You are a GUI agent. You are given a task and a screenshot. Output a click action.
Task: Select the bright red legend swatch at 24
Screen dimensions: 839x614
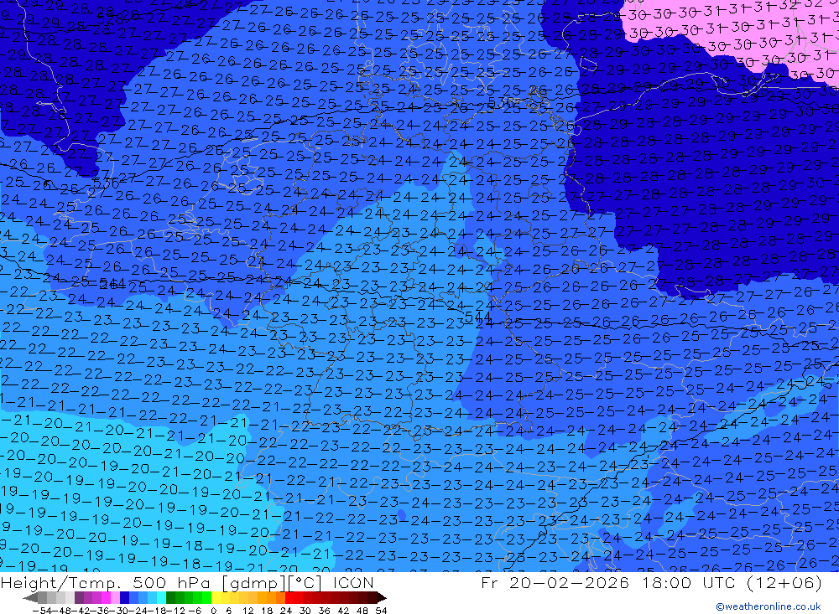(289, 597)
